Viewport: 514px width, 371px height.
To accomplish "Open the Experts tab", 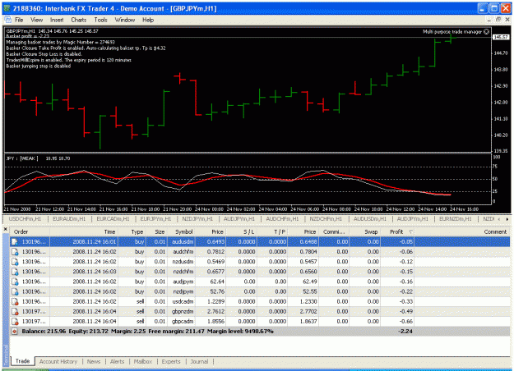I will click(171, 361).
